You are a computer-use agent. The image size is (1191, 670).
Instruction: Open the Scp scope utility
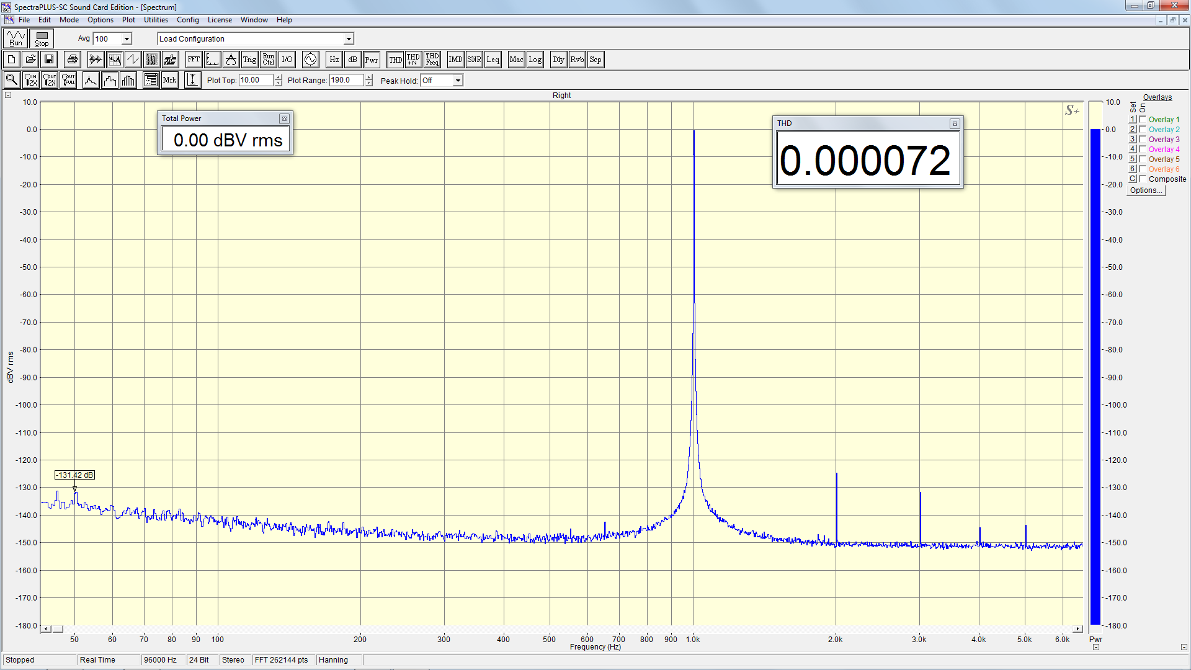click(595, 60)
